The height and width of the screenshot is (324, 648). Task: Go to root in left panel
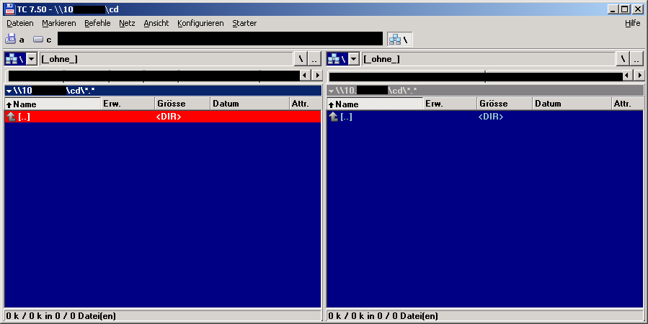click(x=301, y=59)
